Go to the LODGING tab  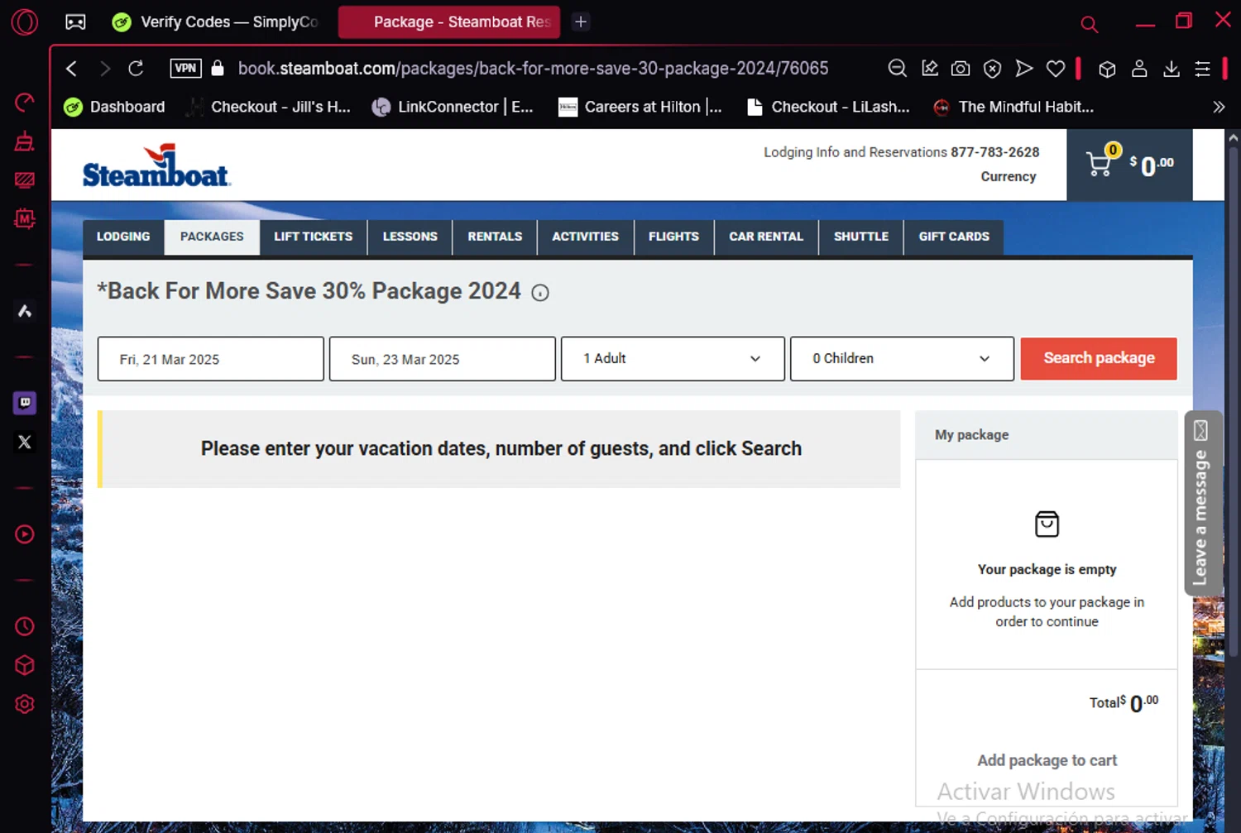[x=123, y=237]
